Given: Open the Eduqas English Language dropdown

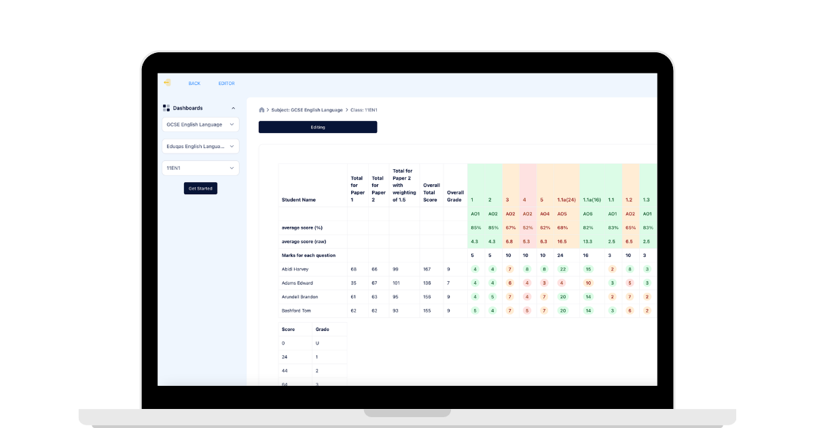Looking at the screenshot, I should click(x=200, y=146).
